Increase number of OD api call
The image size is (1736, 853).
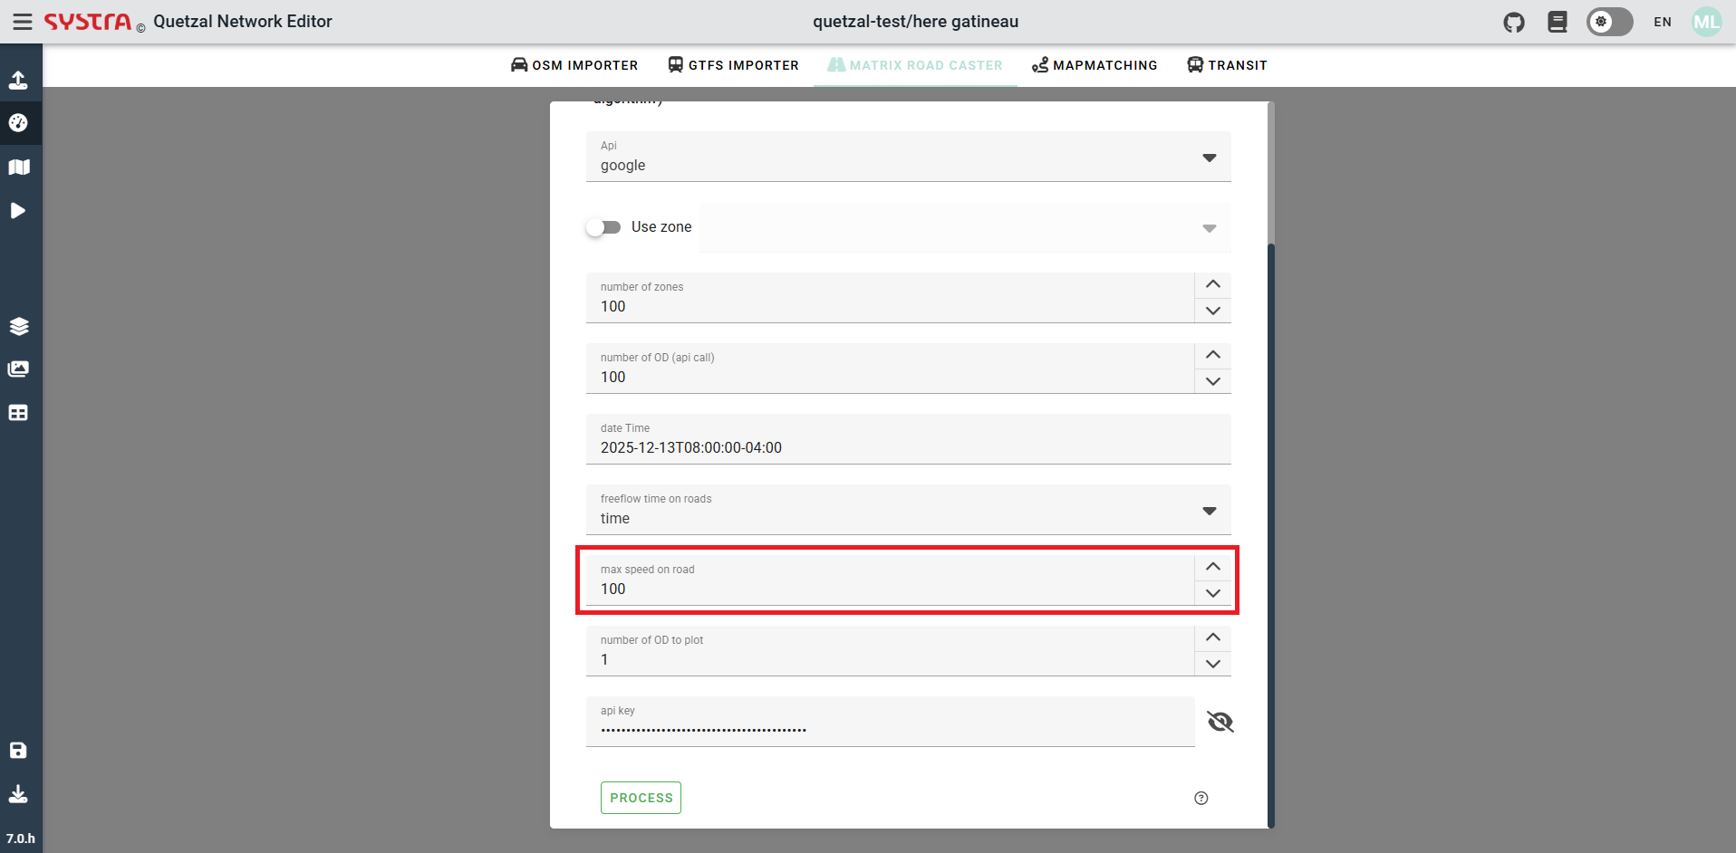1213,355
